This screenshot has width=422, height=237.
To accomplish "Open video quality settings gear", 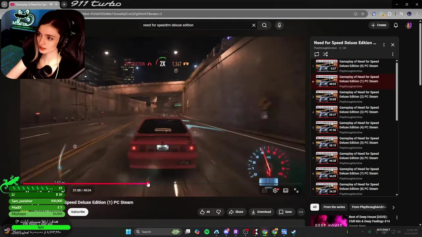I will pyautogui.click(x=275, y=190).
